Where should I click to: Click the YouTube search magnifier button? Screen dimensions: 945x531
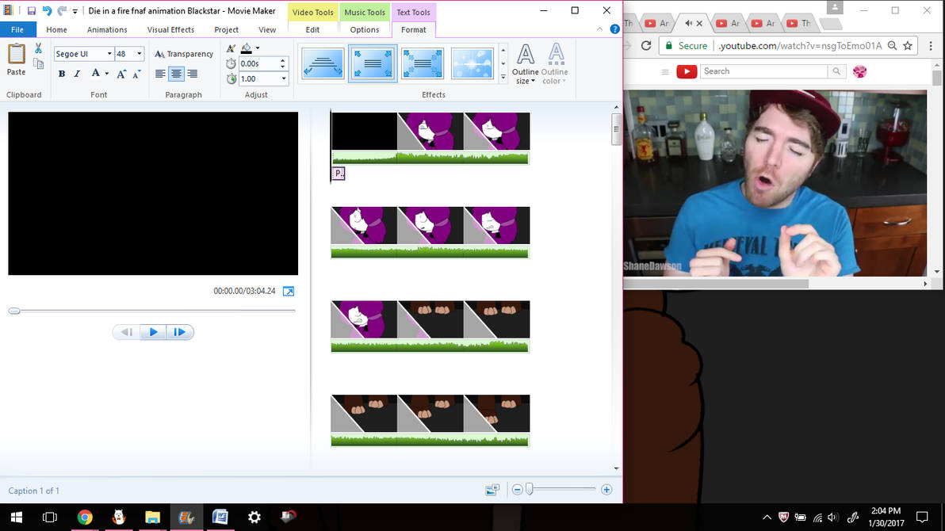[836, 71]
